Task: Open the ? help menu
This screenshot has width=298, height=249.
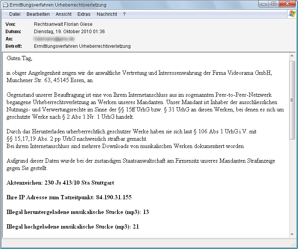Action: (x=124, y=14)
